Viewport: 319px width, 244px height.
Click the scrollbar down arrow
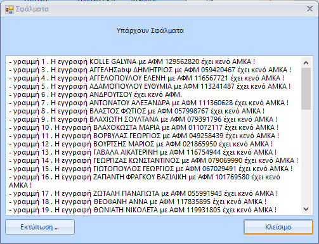click(x=306, y=209)
